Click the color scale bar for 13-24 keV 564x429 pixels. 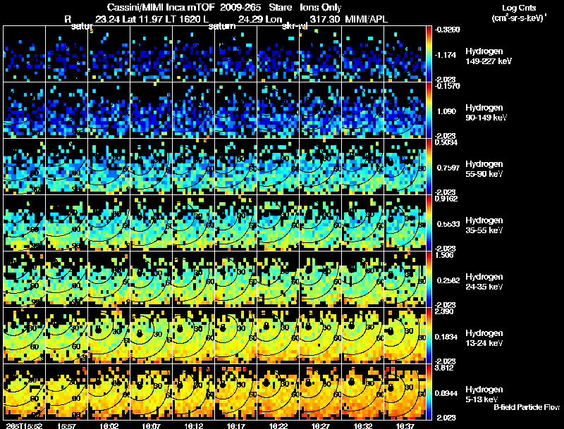(429, 336)
